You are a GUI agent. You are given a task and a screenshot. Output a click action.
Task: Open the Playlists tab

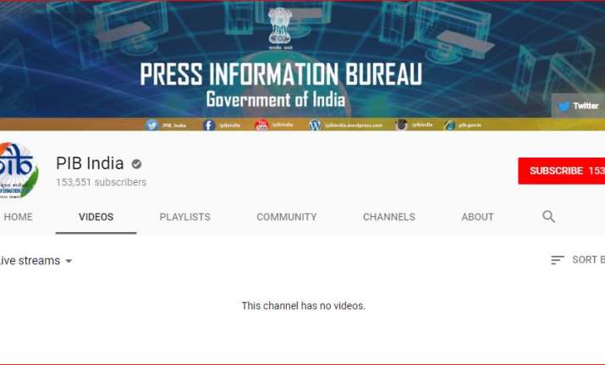pyautogui.click(x=184, y=217)
